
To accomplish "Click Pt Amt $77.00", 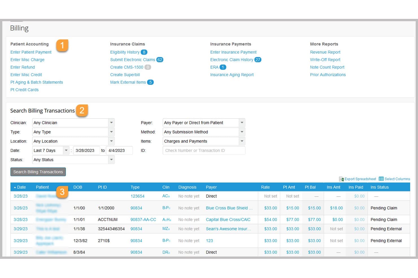I will pos(293,220).
